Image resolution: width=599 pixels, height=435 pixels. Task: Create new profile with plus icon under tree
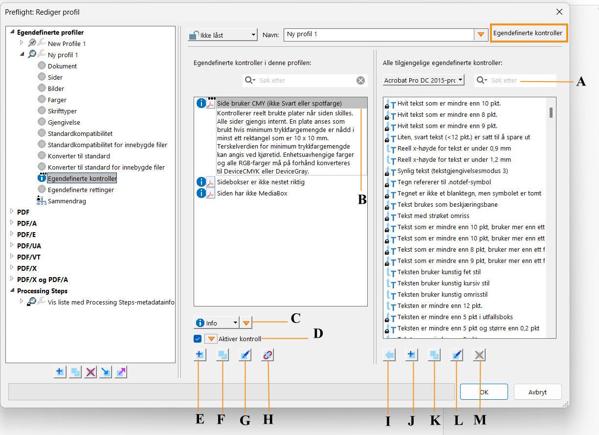(60, 372)
